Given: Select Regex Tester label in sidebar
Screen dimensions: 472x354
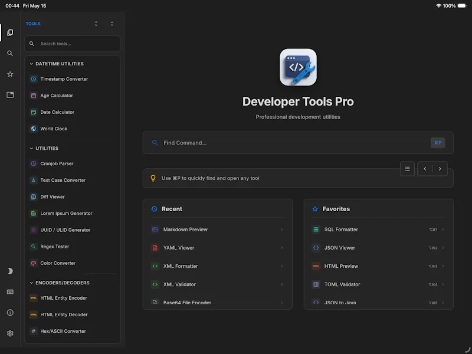Looking at the screenshot, I should (x=54, y=246).
